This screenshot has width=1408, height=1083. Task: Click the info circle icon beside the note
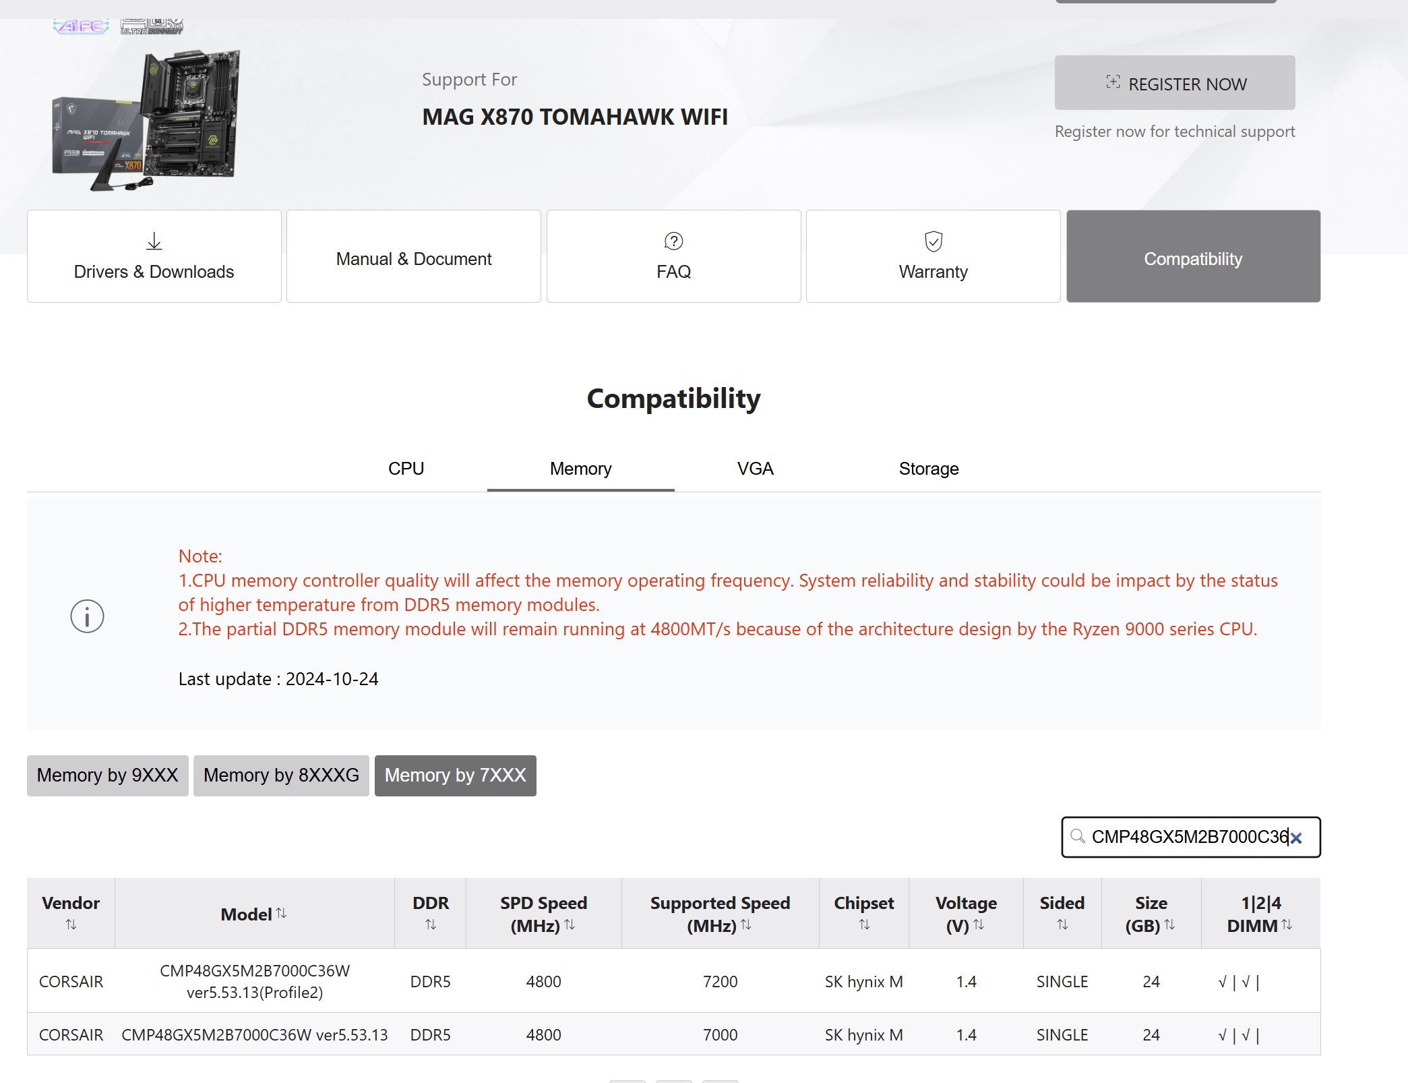[x=87, y=616]
